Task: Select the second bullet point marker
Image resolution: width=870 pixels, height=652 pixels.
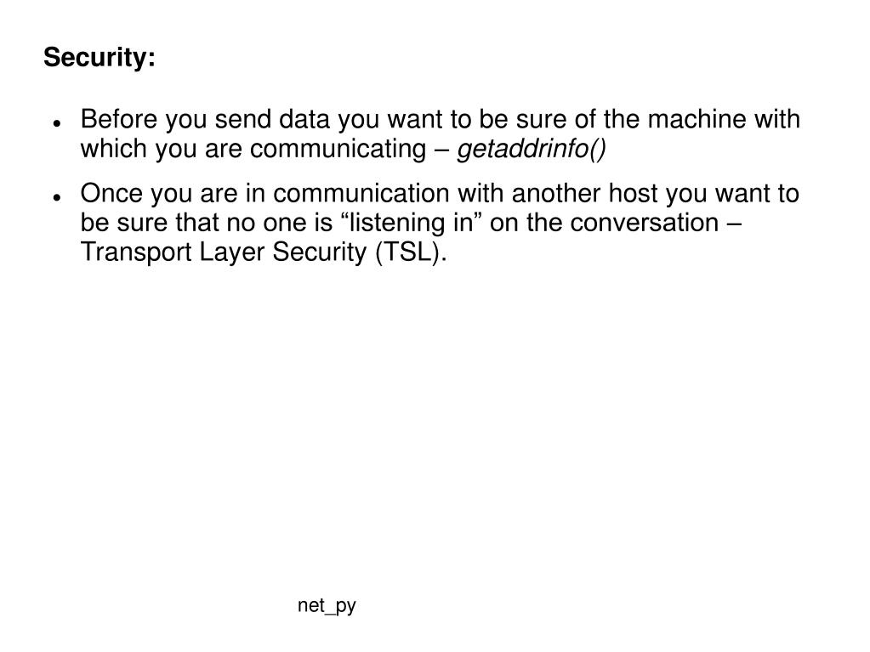Action: pyautogui.click(x=57, y=197)
